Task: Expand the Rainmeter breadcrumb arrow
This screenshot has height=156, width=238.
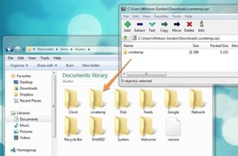Action: point(57,49)
